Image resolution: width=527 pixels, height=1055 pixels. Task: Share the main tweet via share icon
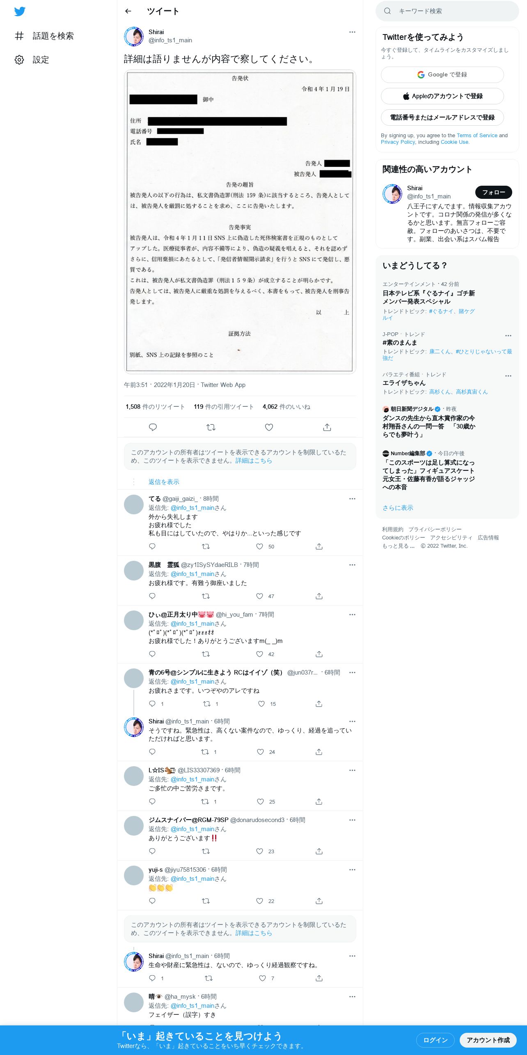[x=327, y=427]
